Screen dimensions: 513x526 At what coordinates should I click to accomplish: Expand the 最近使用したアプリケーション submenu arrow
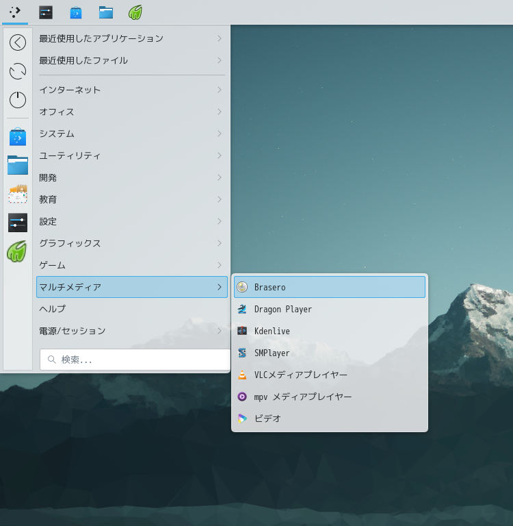220,38
